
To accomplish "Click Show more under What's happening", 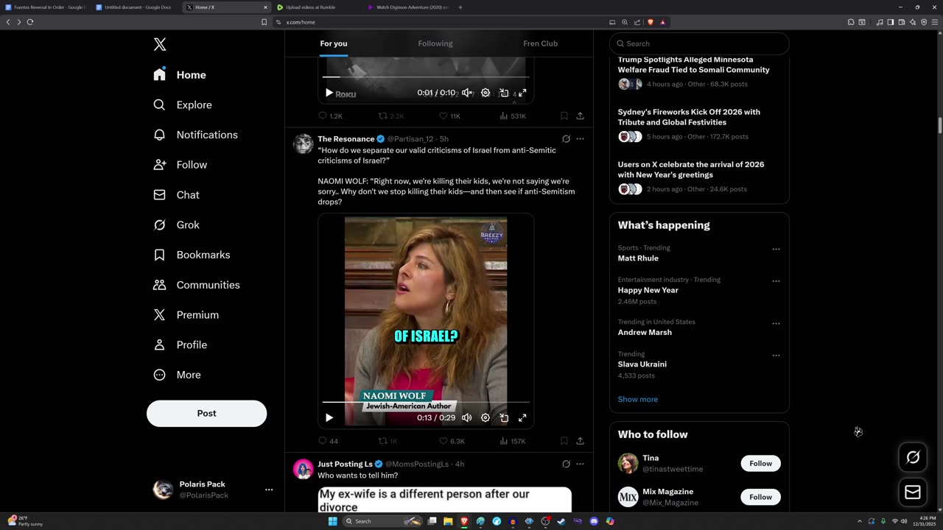I will [x=637, y=399].
